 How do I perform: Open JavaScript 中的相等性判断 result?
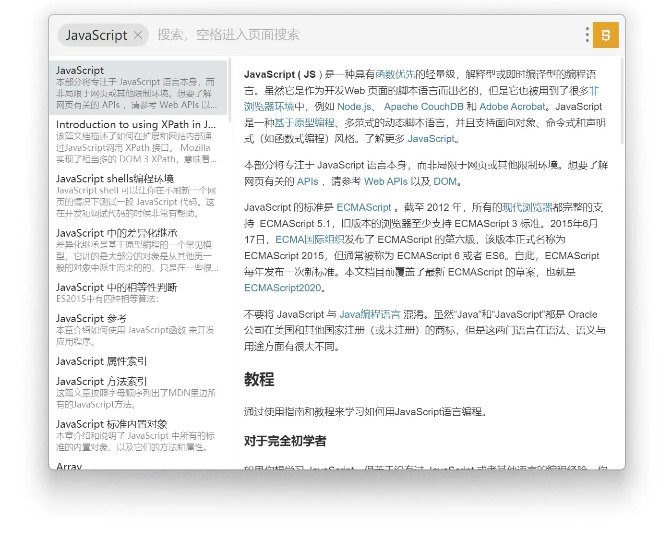coord(138,293)
